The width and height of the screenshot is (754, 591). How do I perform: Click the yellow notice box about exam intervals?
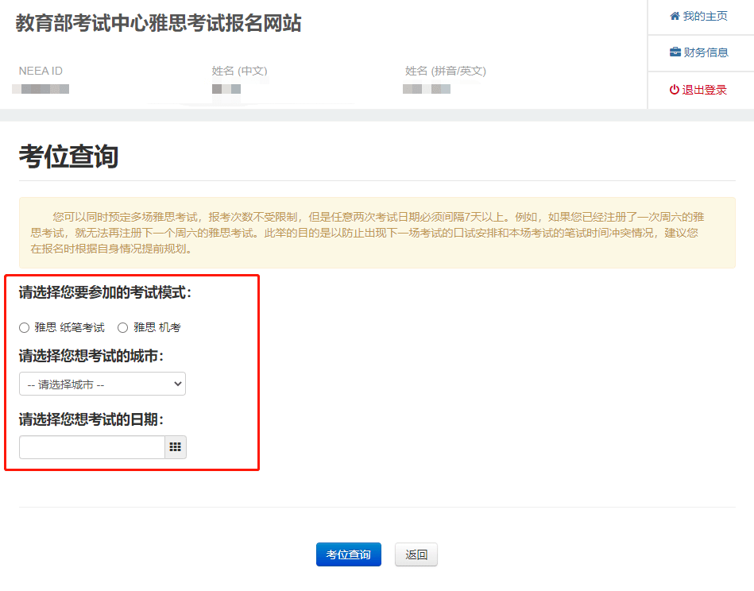click(x=377, y=233)
